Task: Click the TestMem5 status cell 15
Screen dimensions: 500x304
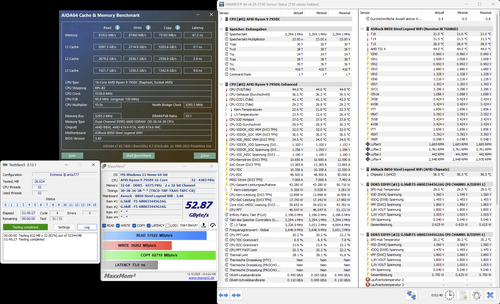Action: coord(94,205)
